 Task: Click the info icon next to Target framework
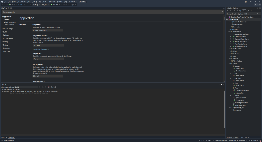(x=47, y=36)
